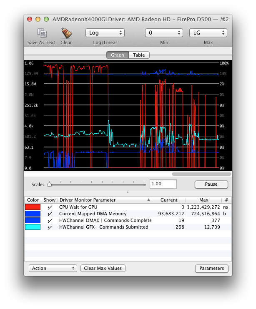Click the blue swatch for Current Mapped DMA Memory

33,214
